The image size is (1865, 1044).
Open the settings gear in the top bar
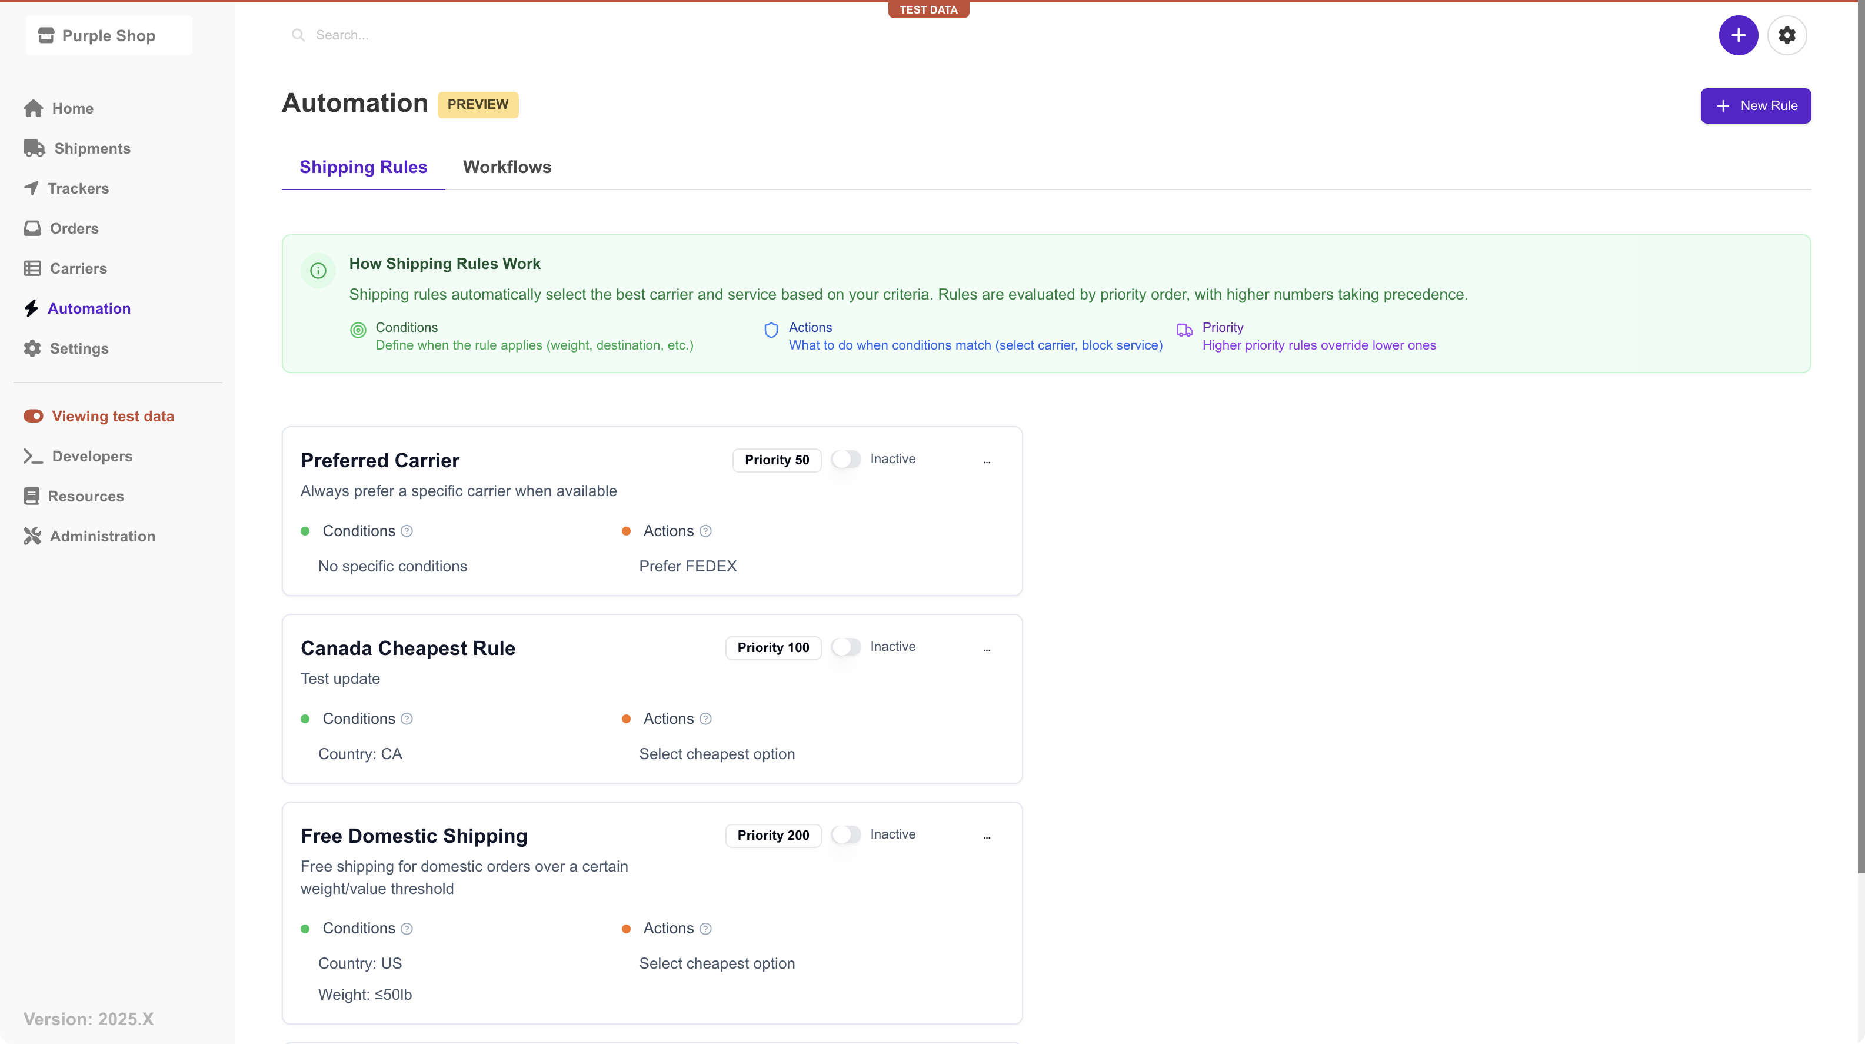coord(1787,35)
